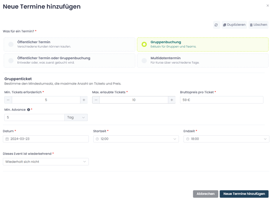The image size is (272, 202).
Task: Select the Öffentlicher Termin radio option
Action: (11, 44)
